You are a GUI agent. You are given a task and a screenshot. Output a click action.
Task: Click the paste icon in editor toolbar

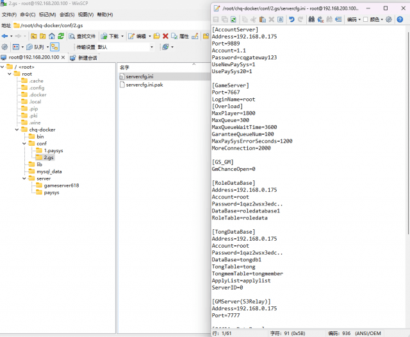pyautogui.click(x=263, y=20)
